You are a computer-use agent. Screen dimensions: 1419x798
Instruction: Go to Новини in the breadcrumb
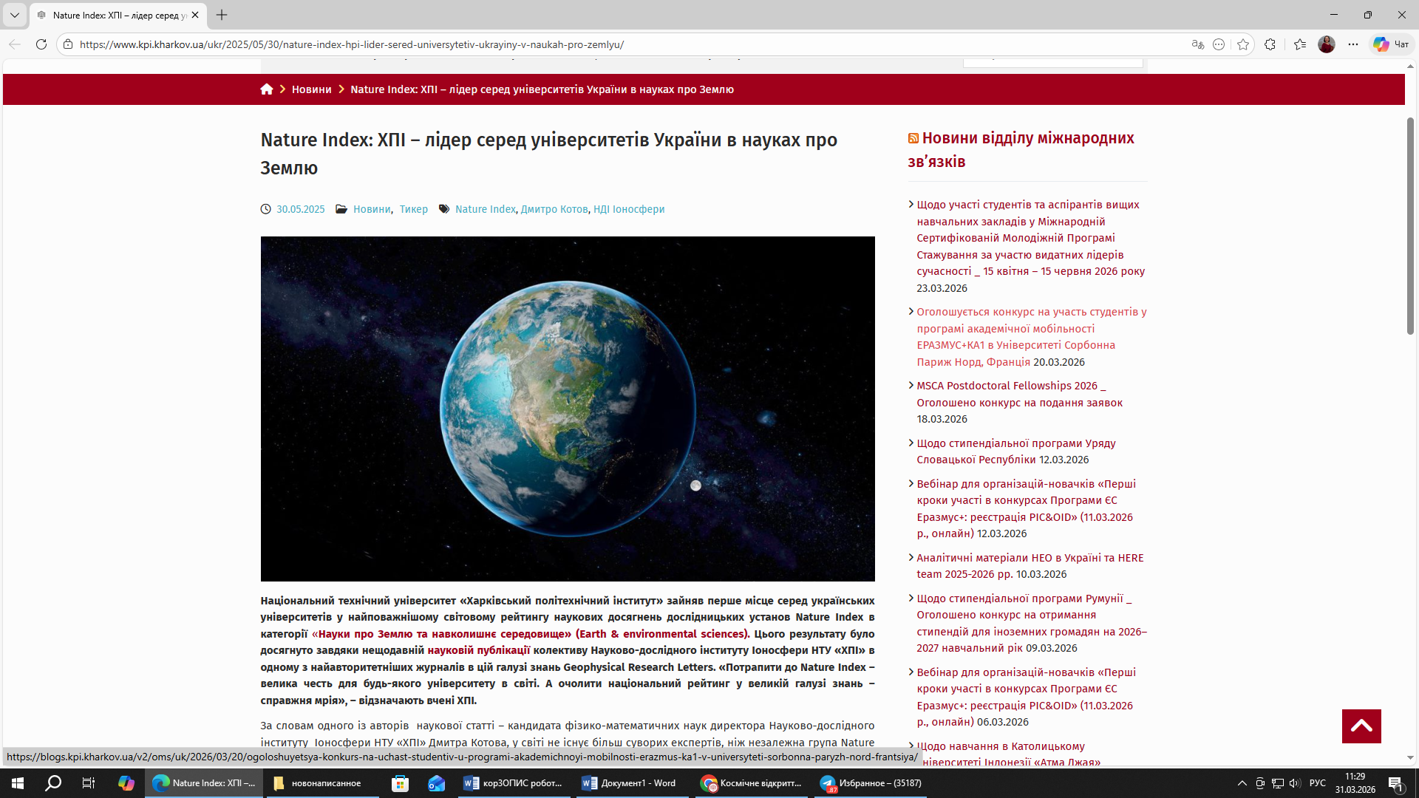(x=311, y=89)
